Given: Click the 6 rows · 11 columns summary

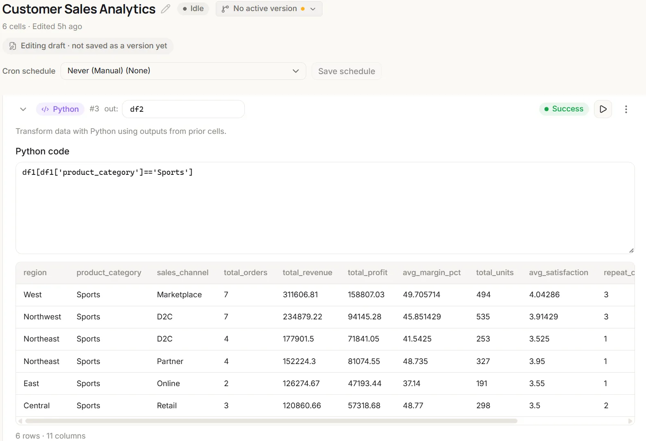Looking at the screenshot, I should click(x=51, y=436).
